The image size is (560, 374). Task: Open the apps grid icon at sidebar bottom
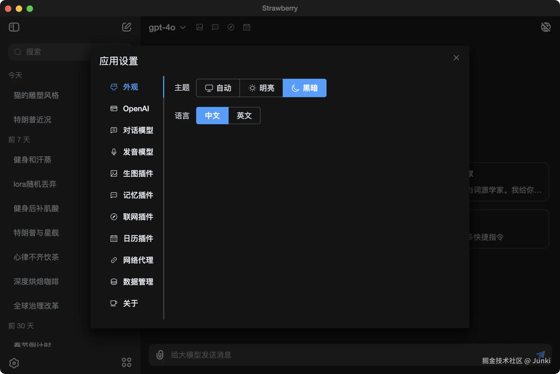[x=126, y=362]
